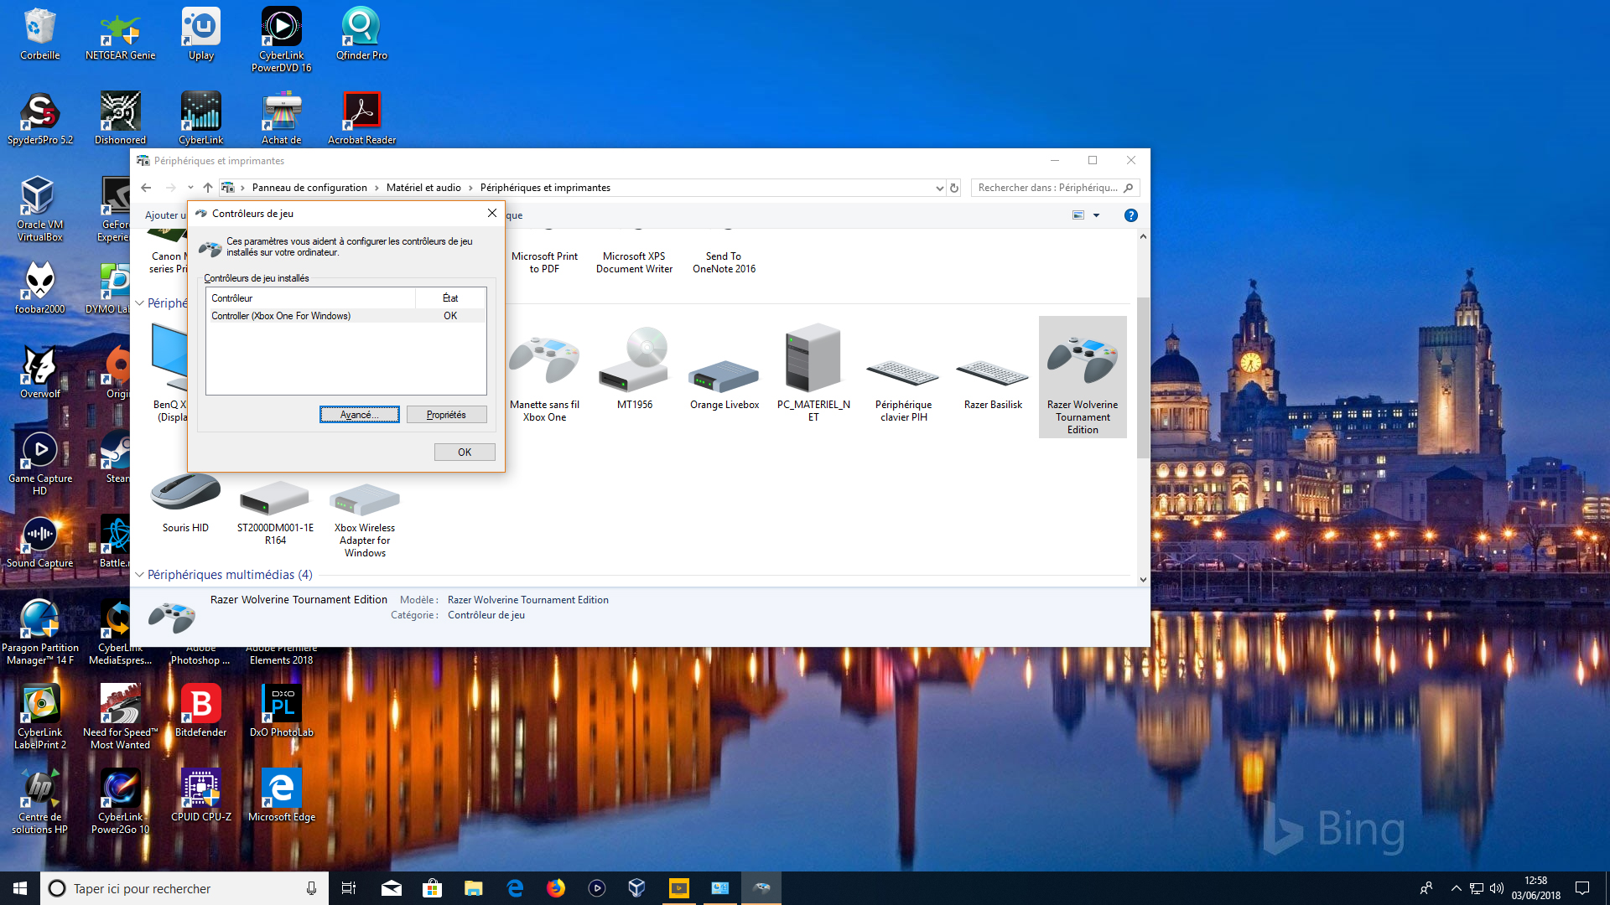Select the MT1956 drive icon
The width and height of the screenshot is (1610, 905).
634,362
